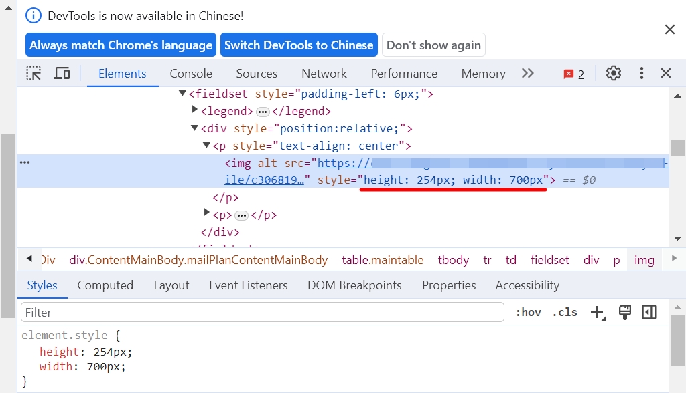Collapse the p text-align center node
The image size is (686, 393).
pos(207,145)
